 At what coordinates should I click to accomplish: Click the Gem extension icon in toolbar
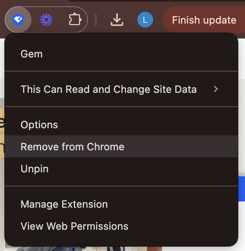(18, 20)
